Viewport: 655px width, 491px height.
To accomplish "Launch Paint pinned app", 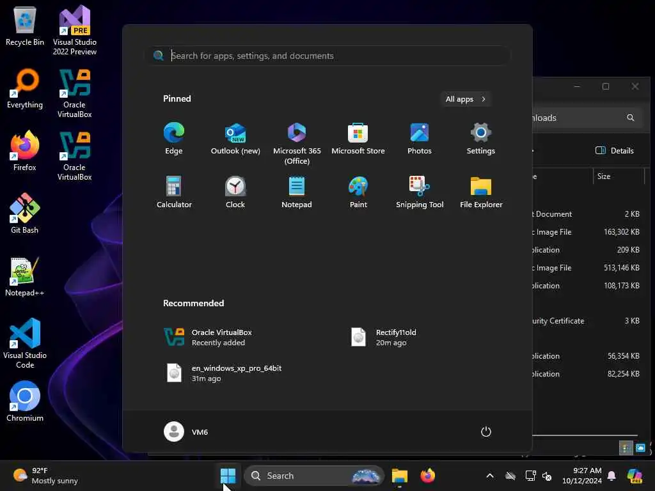I will tap(358, 192).
